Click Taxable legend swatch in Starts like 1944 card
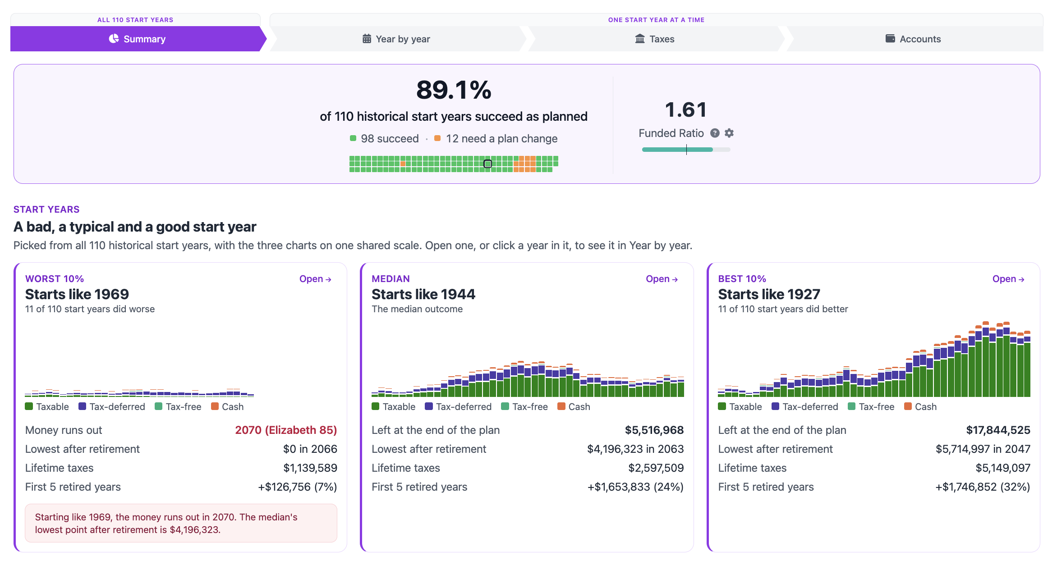The image size is (1057, 565). point(375,406)
